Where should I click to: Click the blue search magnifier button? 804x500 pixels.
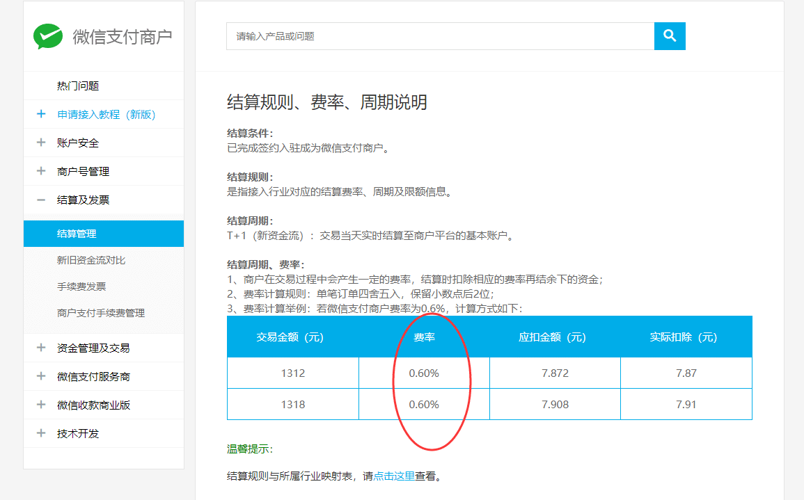click(x=670, y=36)
